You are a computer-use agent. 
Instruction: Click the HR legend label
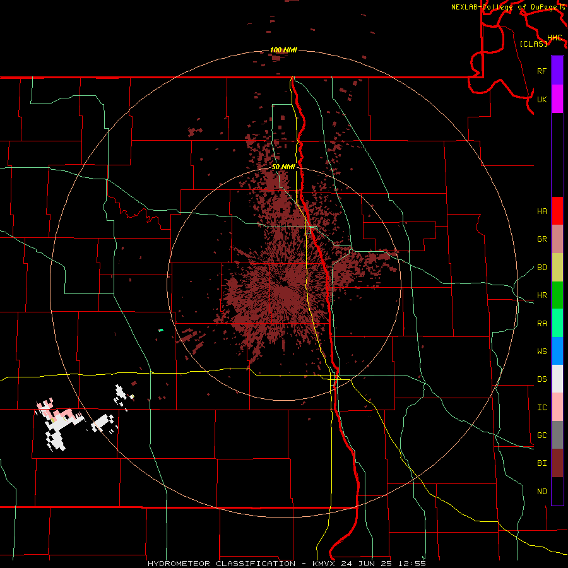click(x=541, y=295)
